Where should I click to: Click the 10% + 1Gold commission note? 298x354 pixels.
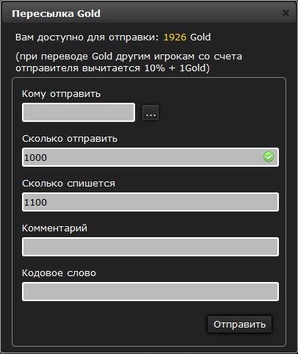coord(177,68)
